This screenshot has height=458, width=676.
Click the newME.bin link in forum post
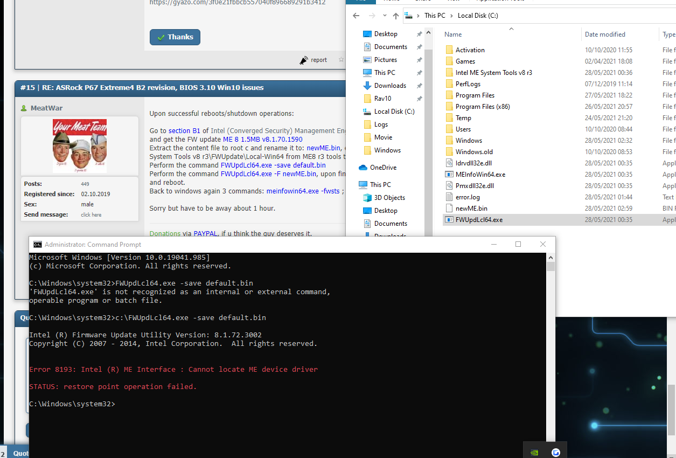point(323,148)
